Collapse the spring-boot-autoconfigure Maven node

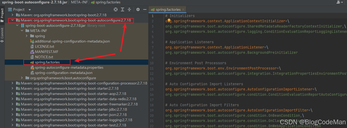coord(12,20)
